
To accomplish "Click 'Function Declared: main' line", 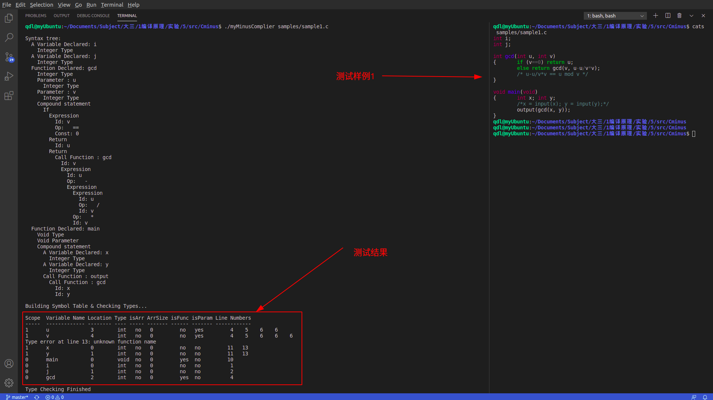I will (65, 229).
